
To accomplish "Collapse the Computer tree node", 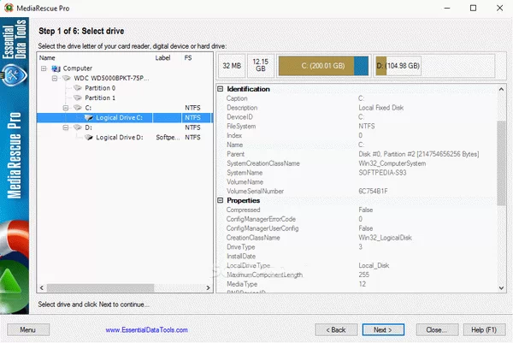I will [44, 68].
